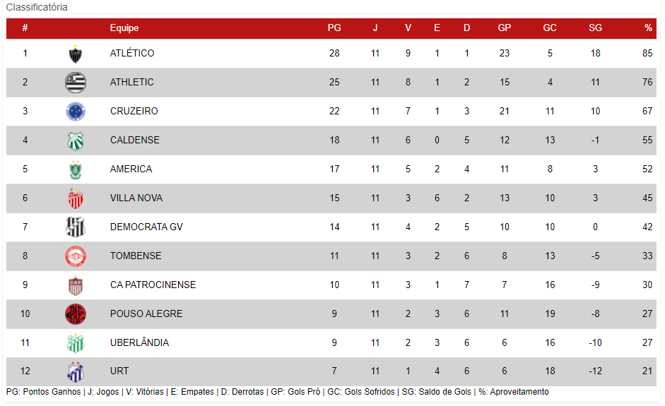
Task: Select the TOMBENSE team name
Action: [x=136, y=256]
